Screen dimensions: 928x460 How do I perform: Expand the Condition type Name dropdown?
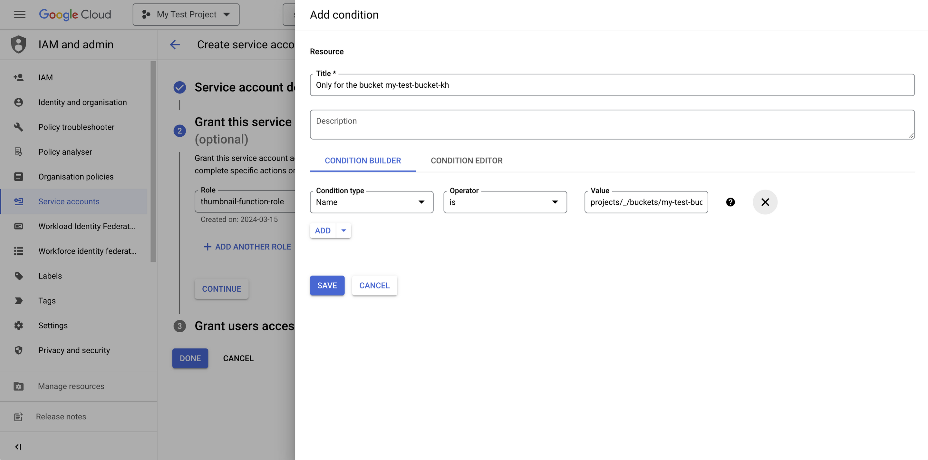(372, 202)
